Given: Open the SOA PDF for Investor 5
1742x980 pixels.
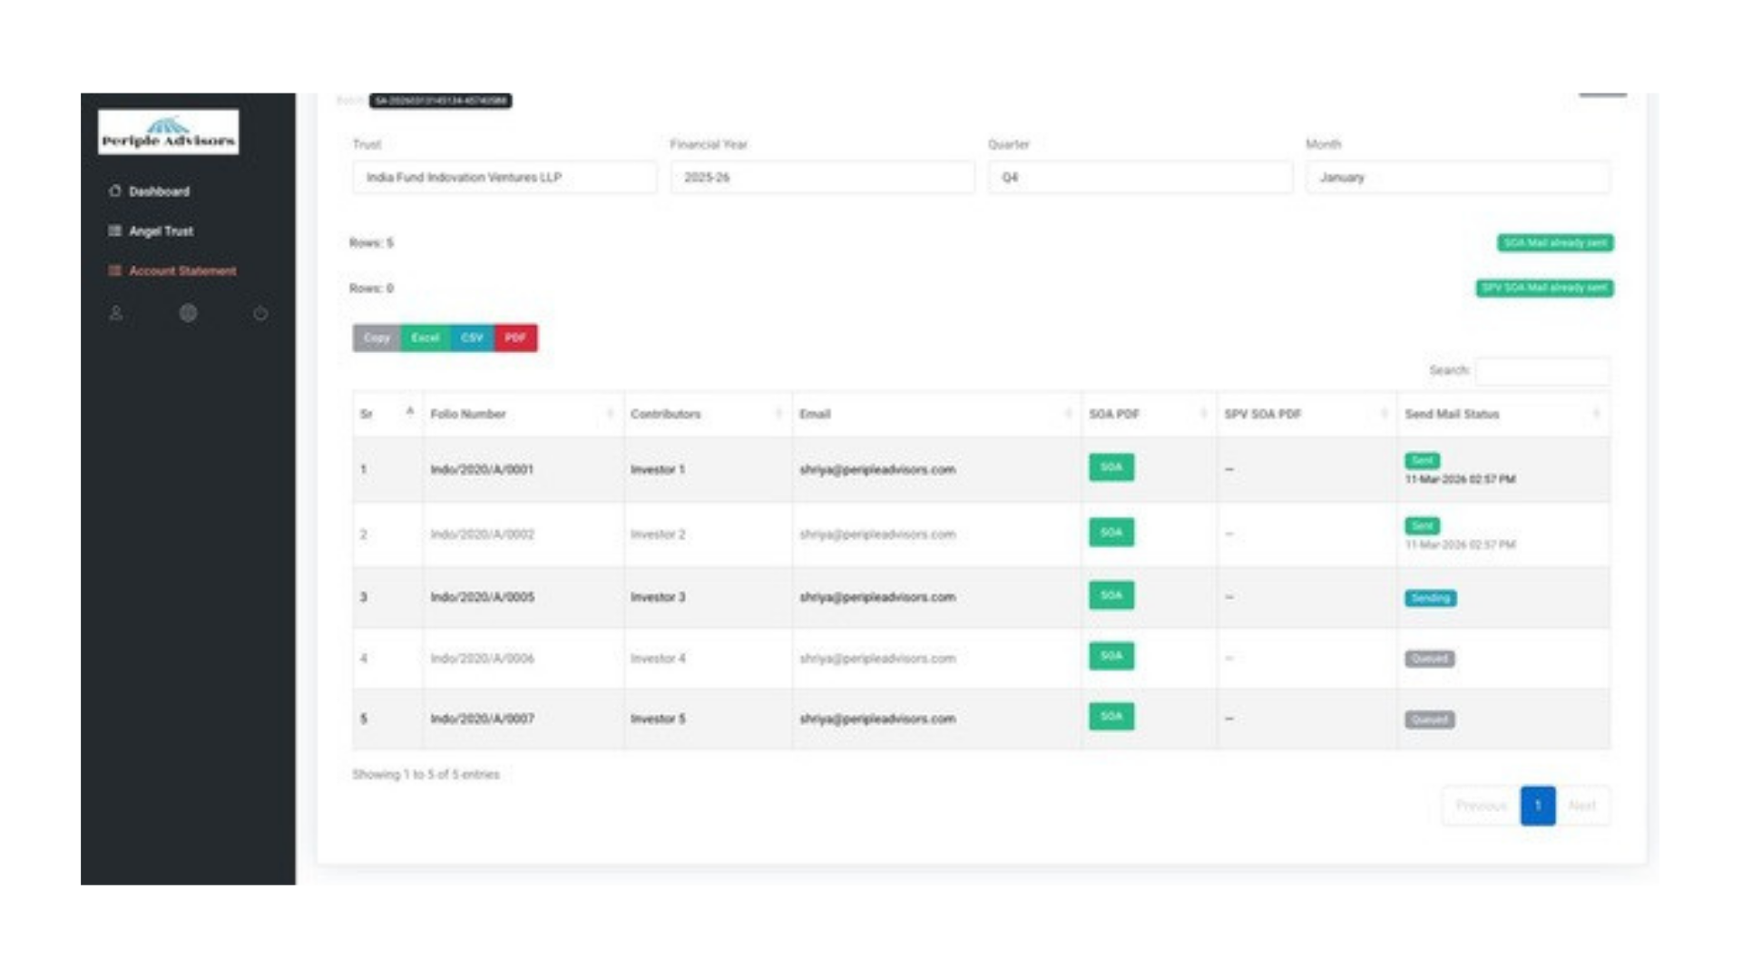Looking at the screenshot, I should (1111, 716).
